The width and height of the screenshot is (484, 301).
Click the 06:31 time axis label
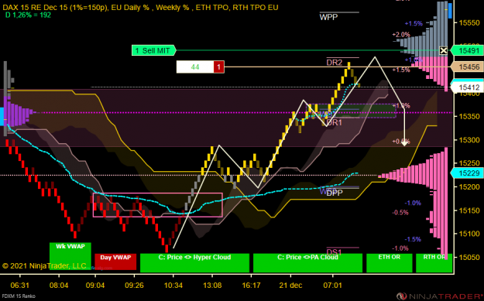tap(20, 286)
